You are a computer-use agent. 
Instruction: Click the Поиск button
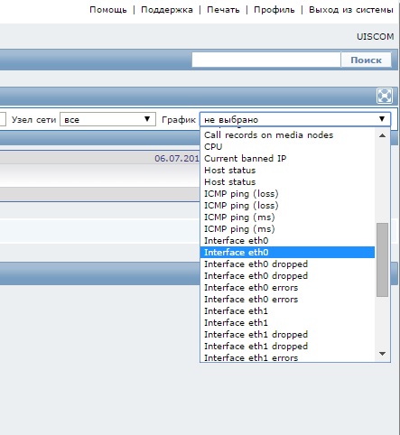[366, 60]
